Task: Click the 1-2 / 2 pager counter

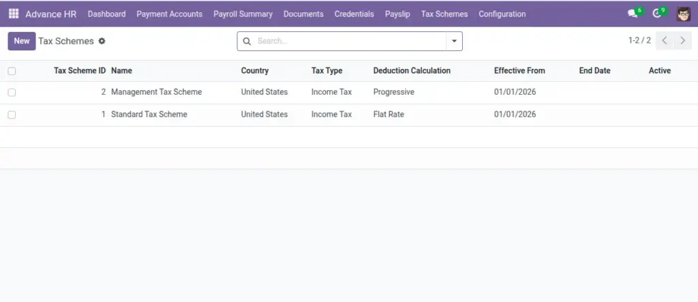Action: [639, 40]
